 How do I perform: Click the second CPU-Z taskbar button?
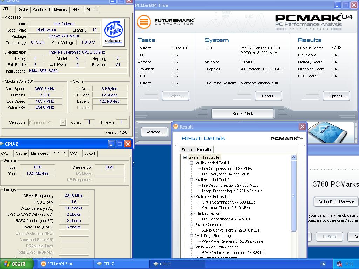(177, 264)
